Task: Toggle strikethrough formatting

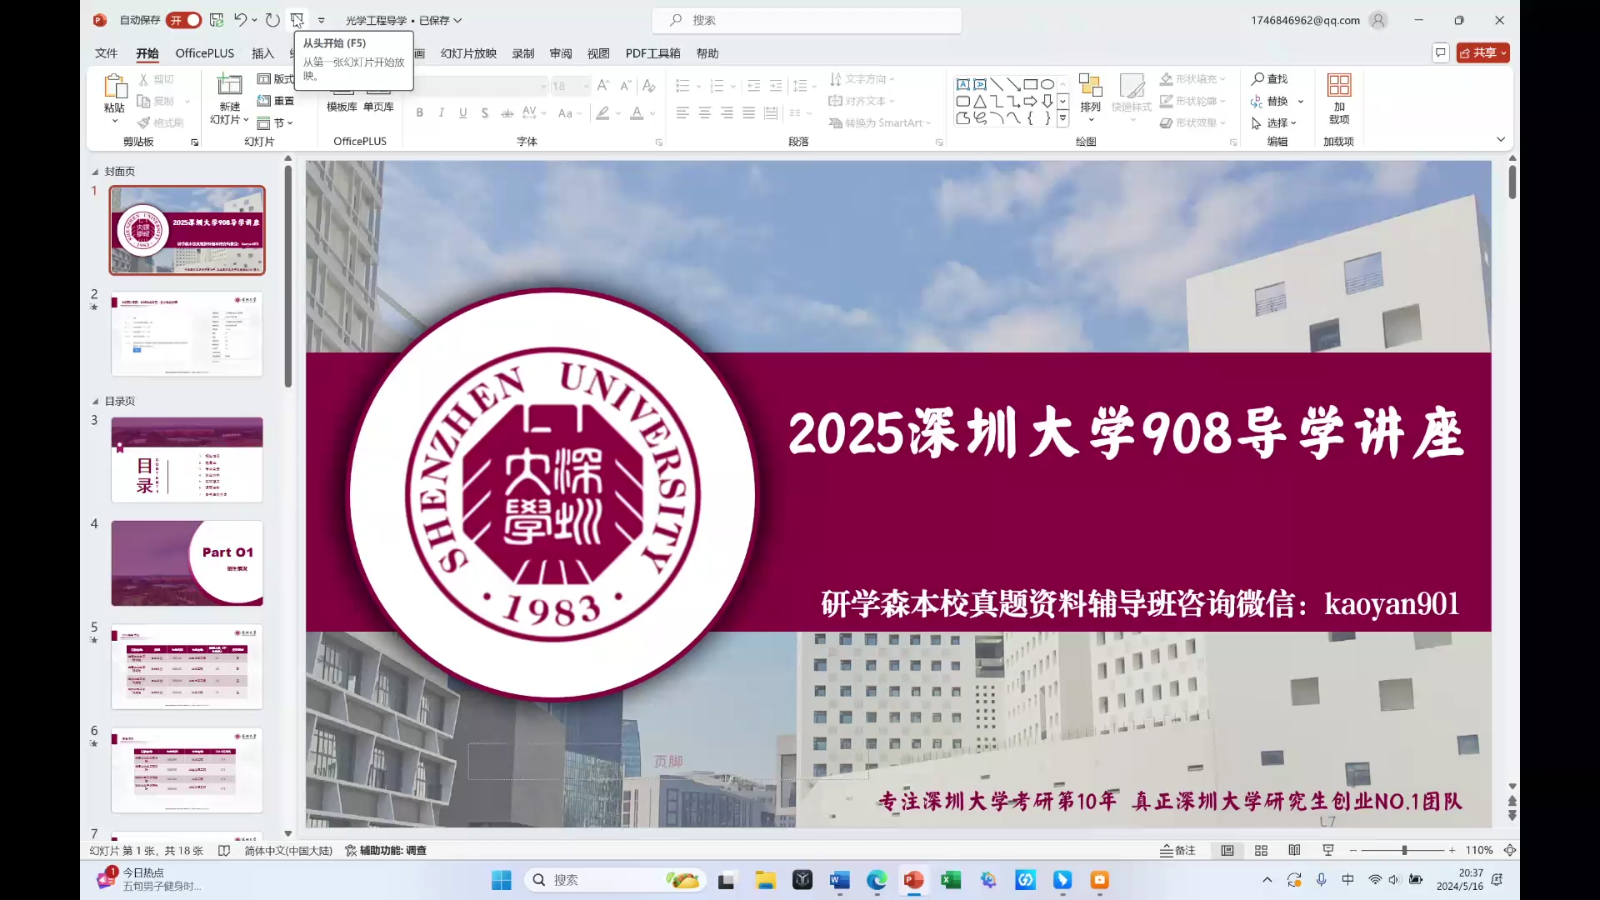Action: [507, 113]
